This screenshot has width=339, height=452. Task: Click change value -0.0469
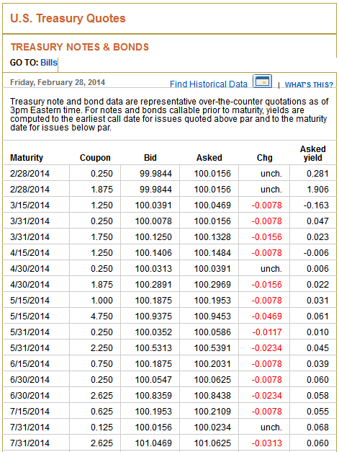coord(267,316)
